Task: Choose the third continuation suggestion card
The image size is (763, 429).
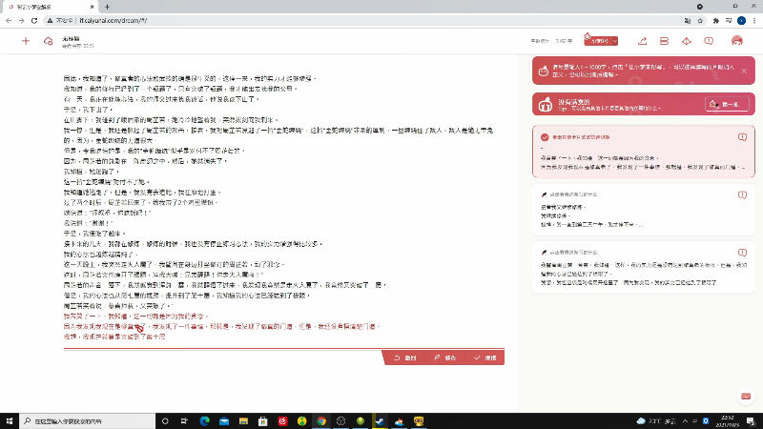Action: (643, 267)
